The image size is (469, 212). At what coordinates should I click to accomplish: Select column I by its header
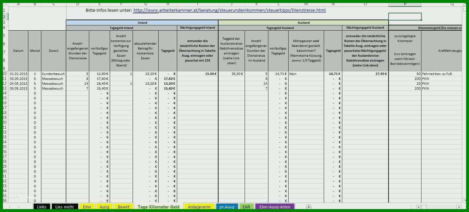tap(198, 4)
